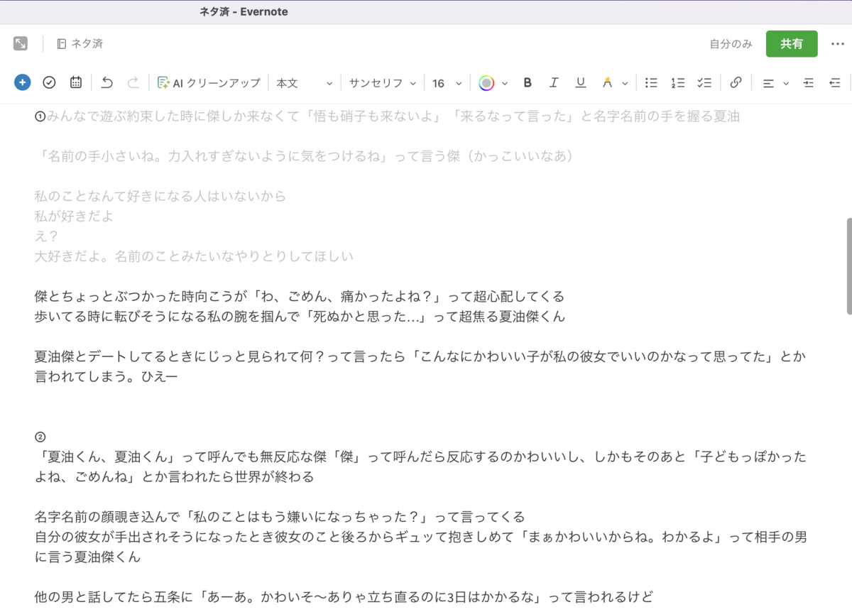
Task: Click the greyed line starting ①みんなで遊ぶ約束
Action: [x=387, y=116]
